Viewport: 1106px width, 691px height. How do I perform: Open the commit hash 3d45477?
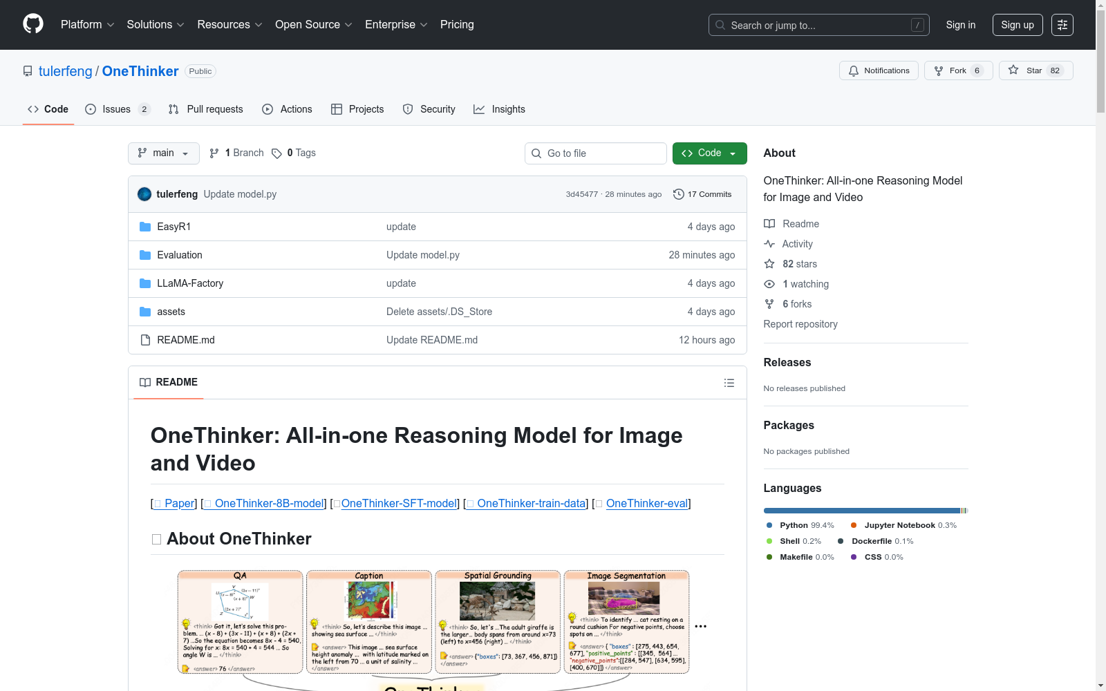pos(582,194)
